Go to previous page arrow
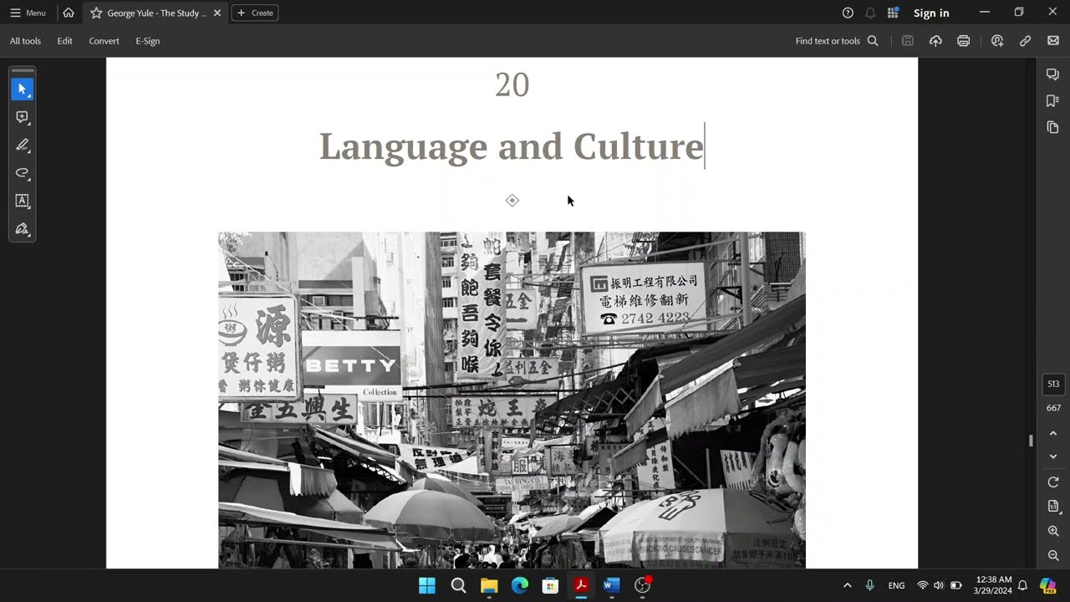1070x602 pixels. [x=1053, y=433]
